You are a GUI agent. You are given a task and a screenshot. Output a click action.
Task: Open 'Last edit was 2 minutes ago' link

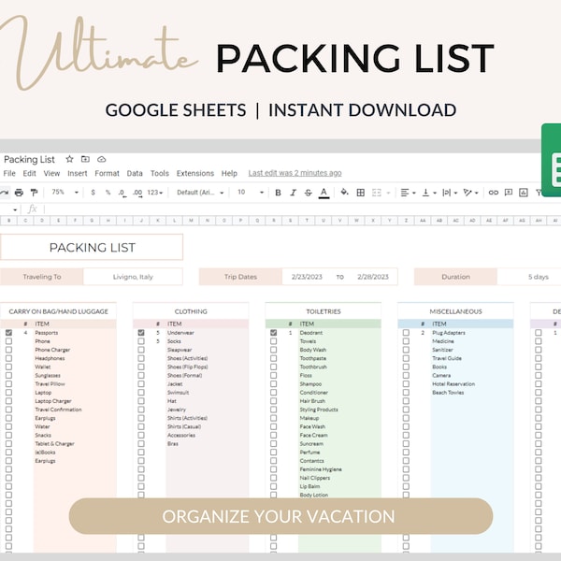(295, 173)
